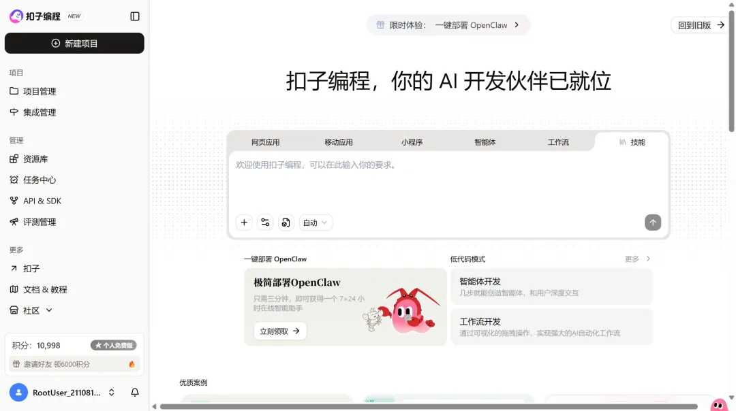The height and width of the screenshot is (411, 736).
Task: Click the folder icon beside 项目管理
Action: (14, 91)
